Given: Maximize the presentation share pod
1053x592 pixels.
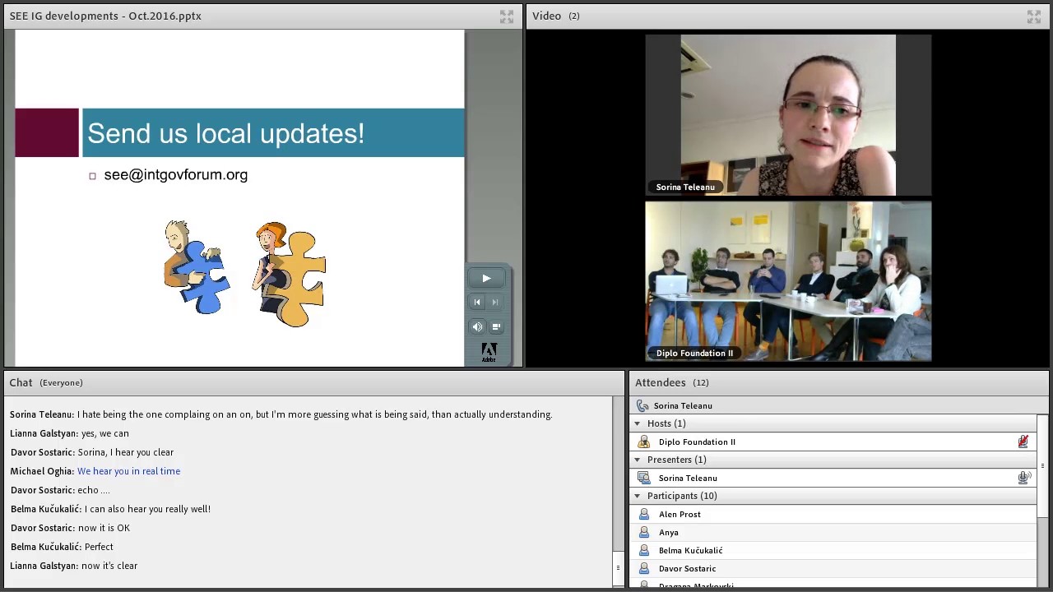Looking at the screenshot, I should click(x=507, y=16).
